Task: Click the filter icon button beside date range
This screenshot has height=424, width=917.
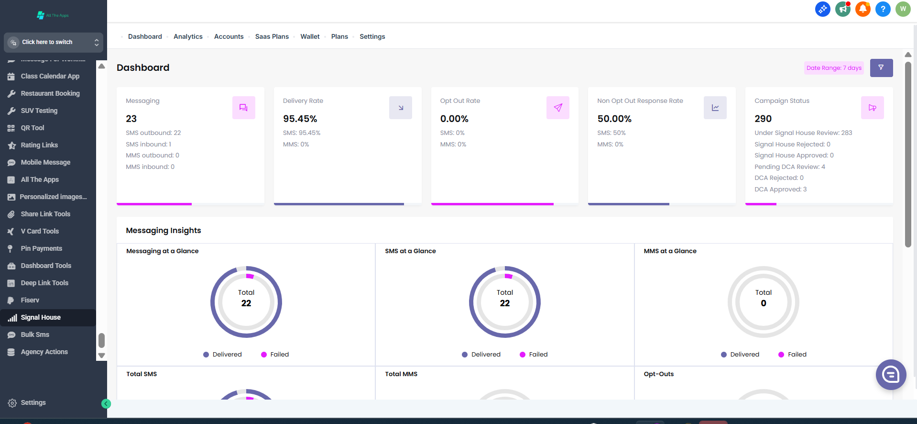Action: (x=881, y=68)
